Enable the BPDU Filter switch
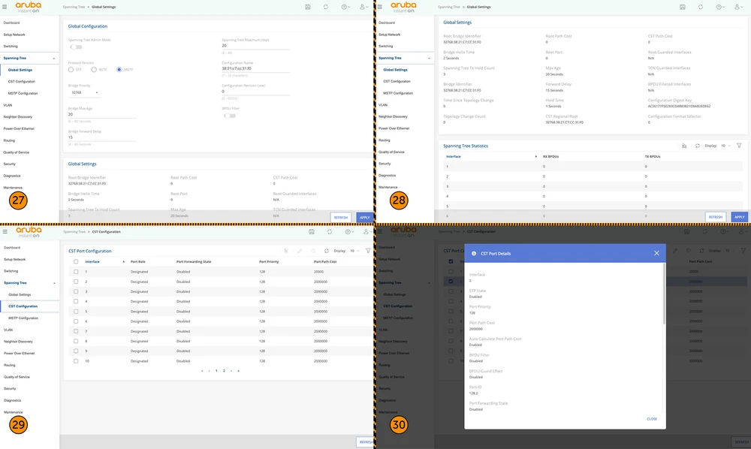Screen dimensions: 751x449 pyautogui.click(x=230, y=116)
